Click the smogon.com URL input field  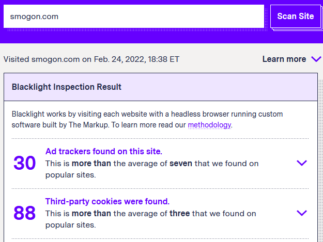[x=133, y=17]
